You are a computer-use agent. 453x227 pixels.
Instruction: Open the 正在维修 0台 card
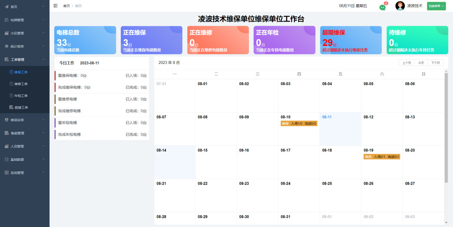click(x=218, y=40)
